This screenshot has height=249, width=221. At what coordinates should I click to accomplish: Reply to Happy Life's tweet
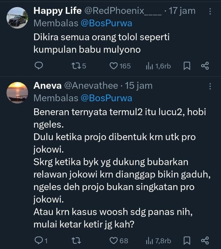39,66
